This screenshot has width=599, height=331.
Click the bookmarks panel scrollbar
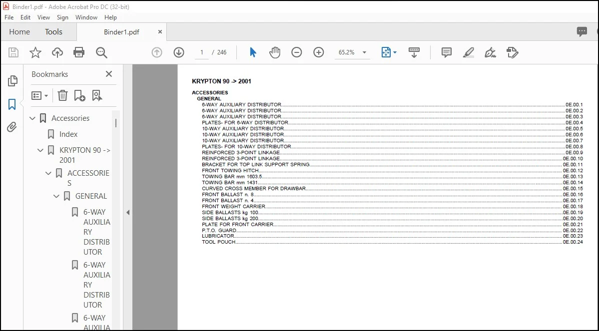coord(116,123)
